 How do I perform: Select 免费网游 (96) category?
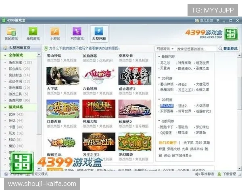click(19, 100)
